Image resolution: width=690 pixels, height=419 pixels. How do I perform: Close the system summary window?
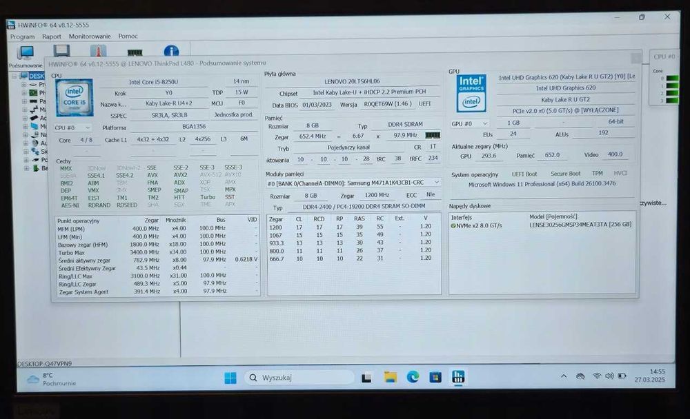(x=635, y=58)
